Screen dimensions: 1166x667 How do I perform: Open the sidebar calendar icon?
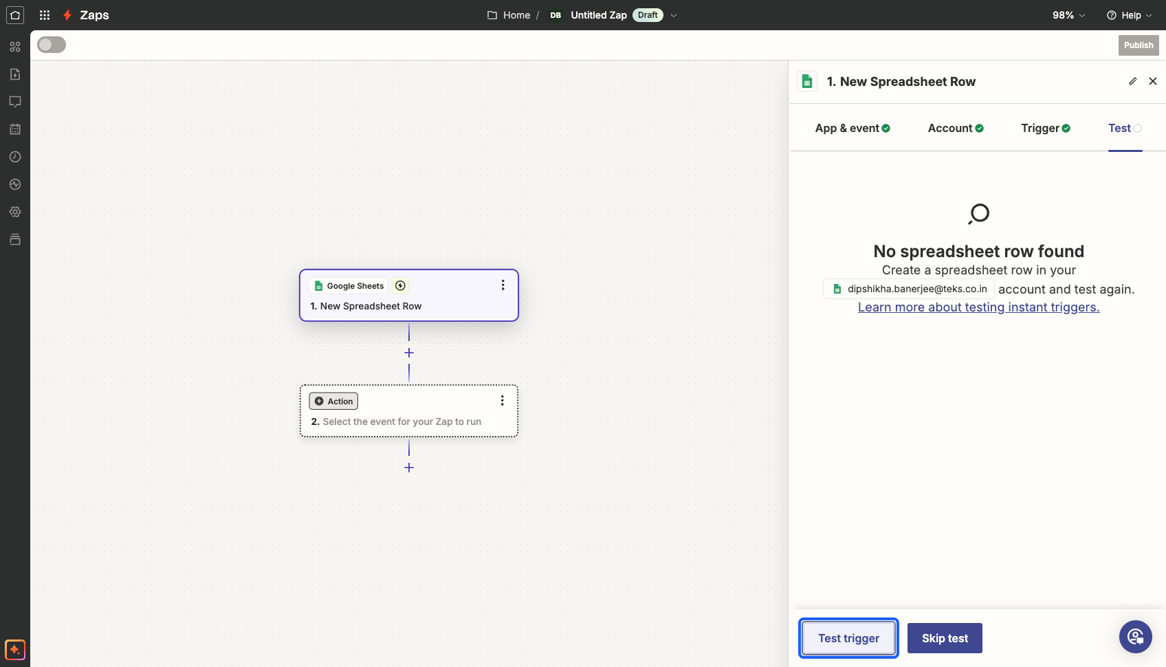tap(15, 129)
